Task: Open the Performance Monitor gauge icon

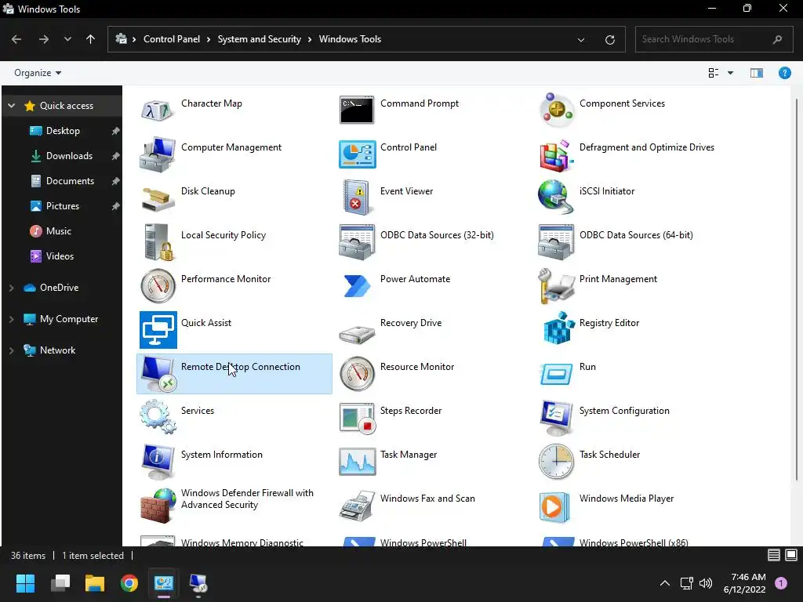Action: [158, 285]
